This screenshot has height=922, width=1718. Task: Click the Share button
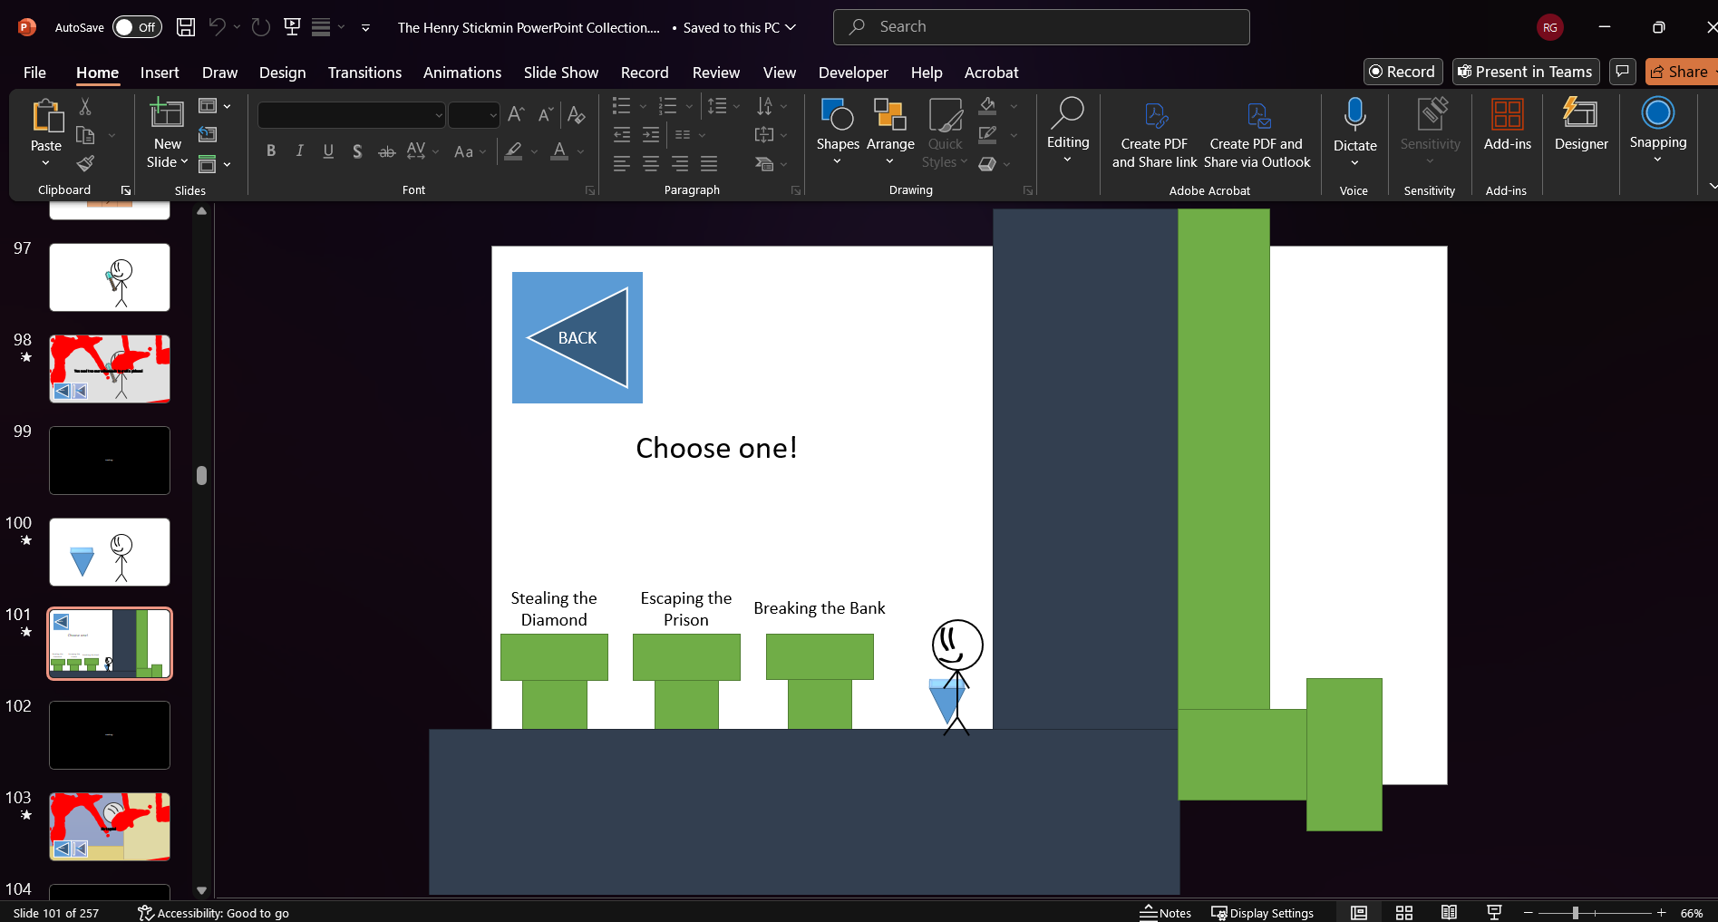pyautogui.click(x=1681, y=72)
